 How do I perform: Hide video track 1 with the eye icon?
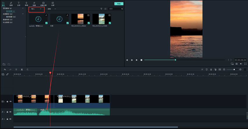[x=11, y=102]
